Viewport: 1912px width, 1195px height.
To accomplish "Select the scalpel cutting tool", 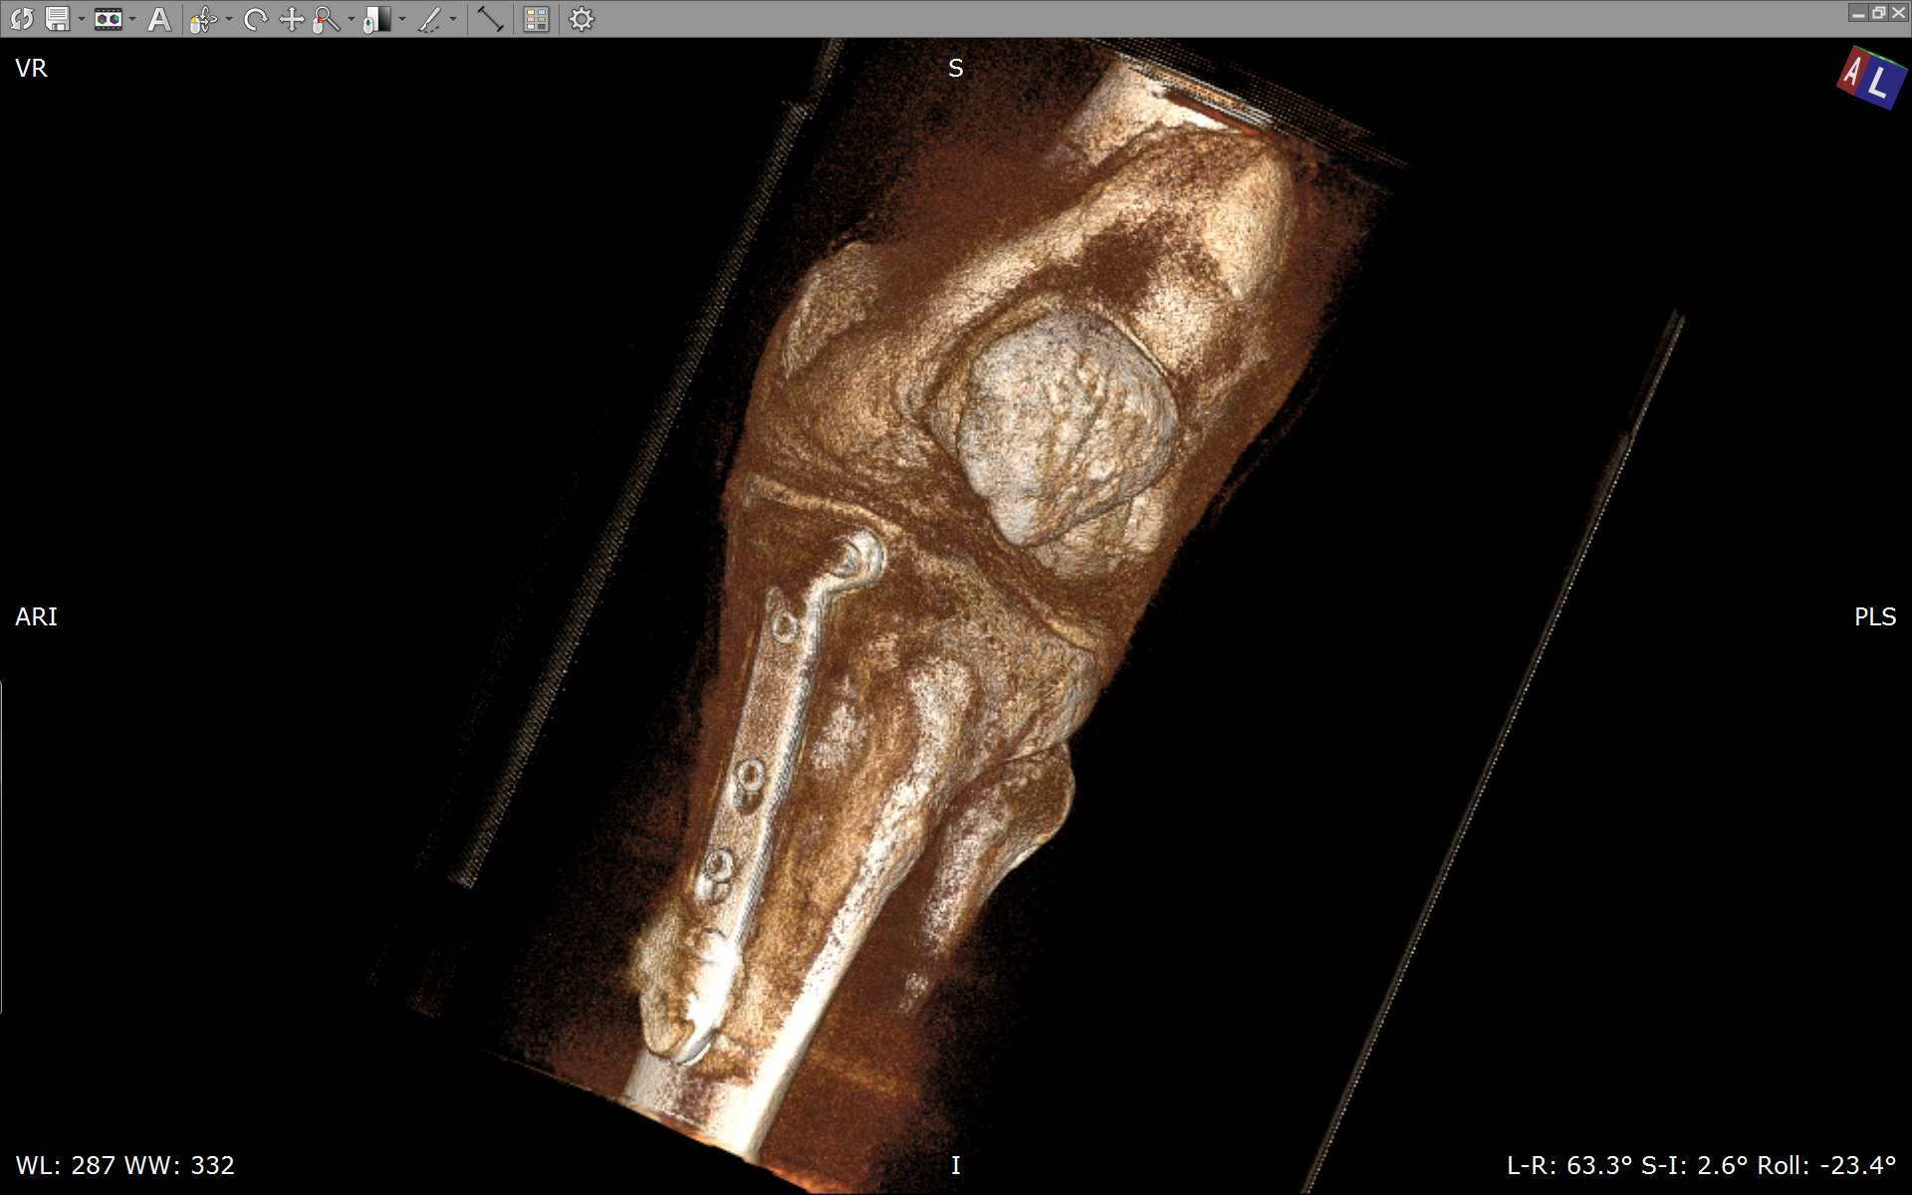I will pos(429,19).
